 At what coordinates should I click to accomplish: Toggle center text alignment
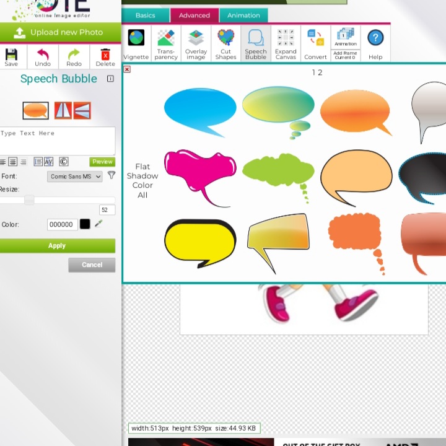(12, 162)
